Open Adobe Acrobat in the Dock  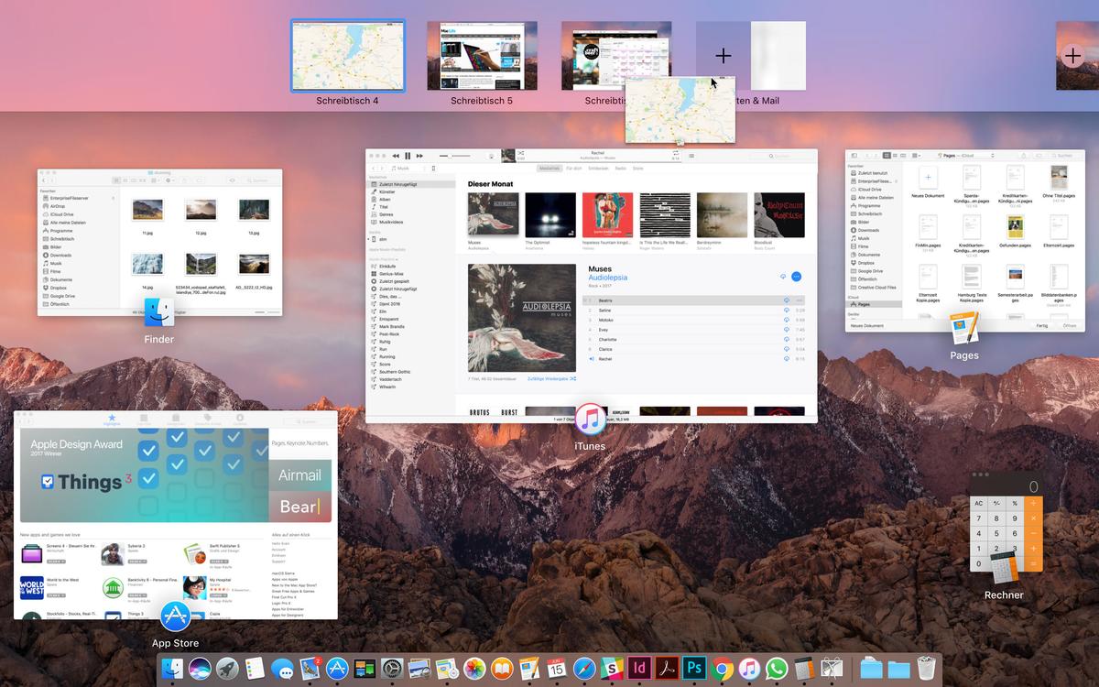(x=667, y=670)
